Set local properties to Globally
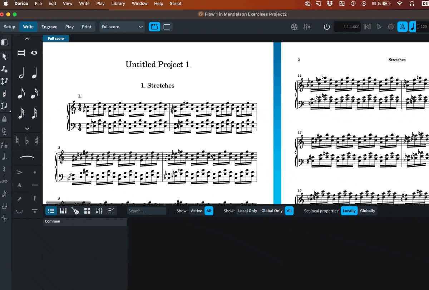429x290 pixels. 367,211
